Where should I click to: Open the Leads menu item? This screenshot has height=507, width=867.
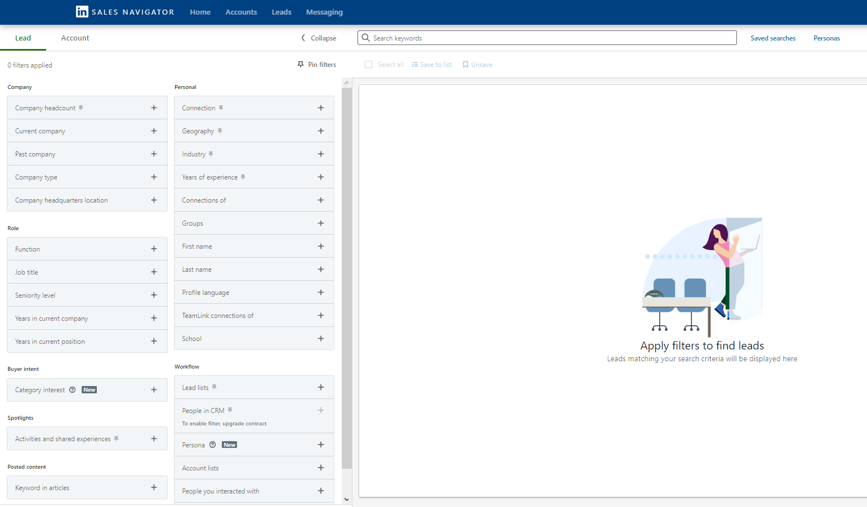[x=281, y=12]
